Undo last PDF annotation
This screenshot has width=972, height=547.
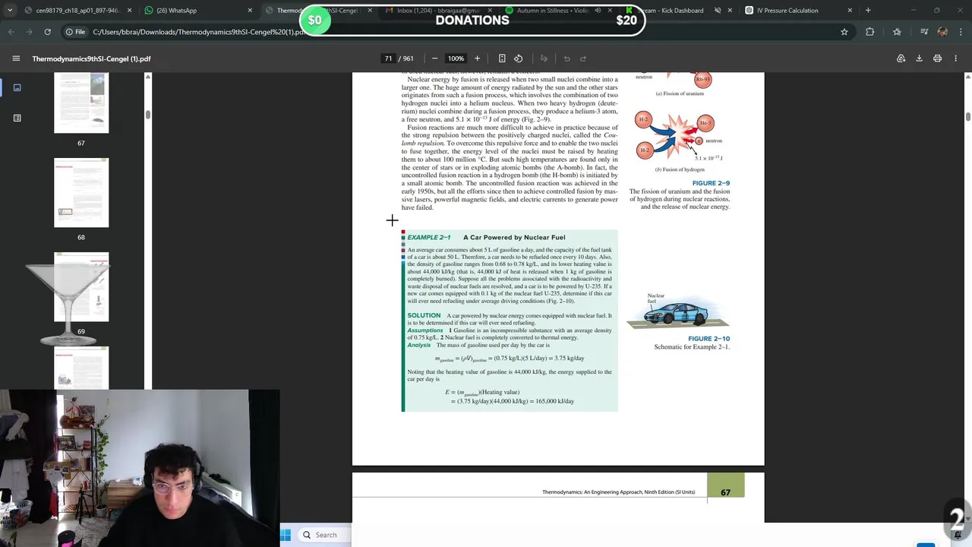click(566, 58)
